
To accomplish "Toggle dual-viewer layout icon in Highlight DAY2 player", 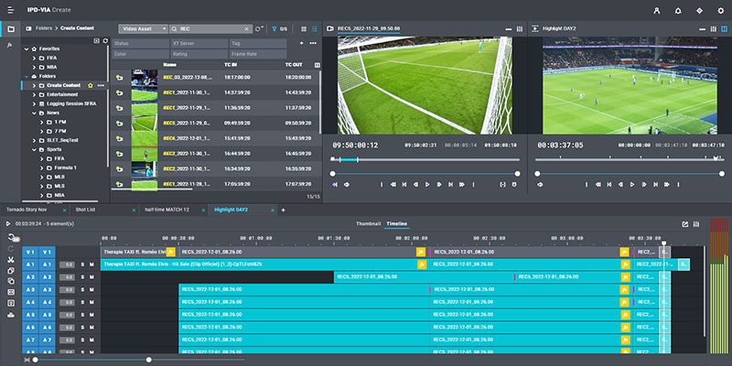I will pos(724,29).
